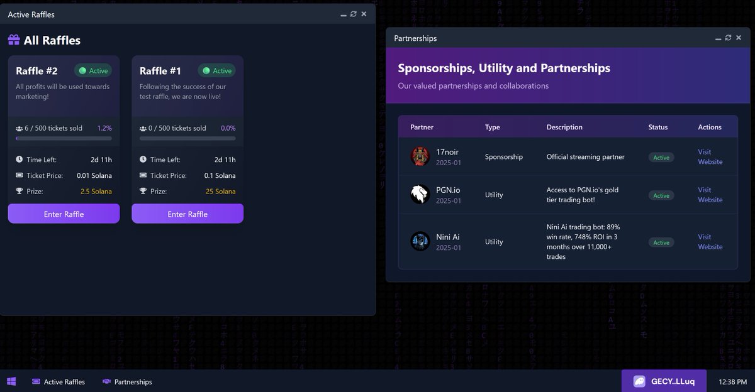
Task: Click the Status column header
Action: click(x=658, y=127)
